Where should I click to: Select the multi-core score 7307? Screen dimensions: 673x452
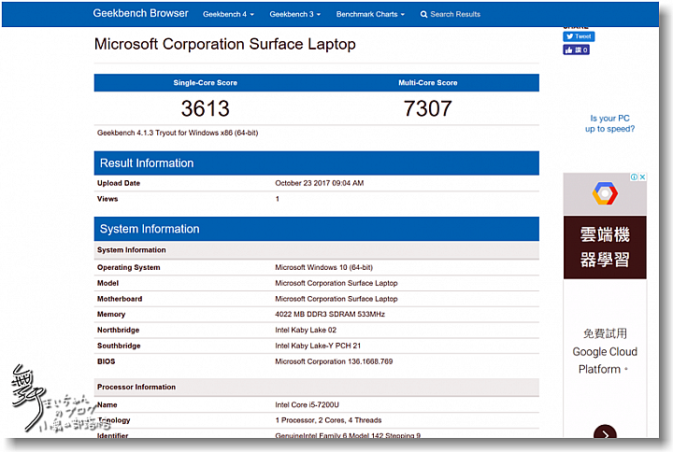point(427,108)
